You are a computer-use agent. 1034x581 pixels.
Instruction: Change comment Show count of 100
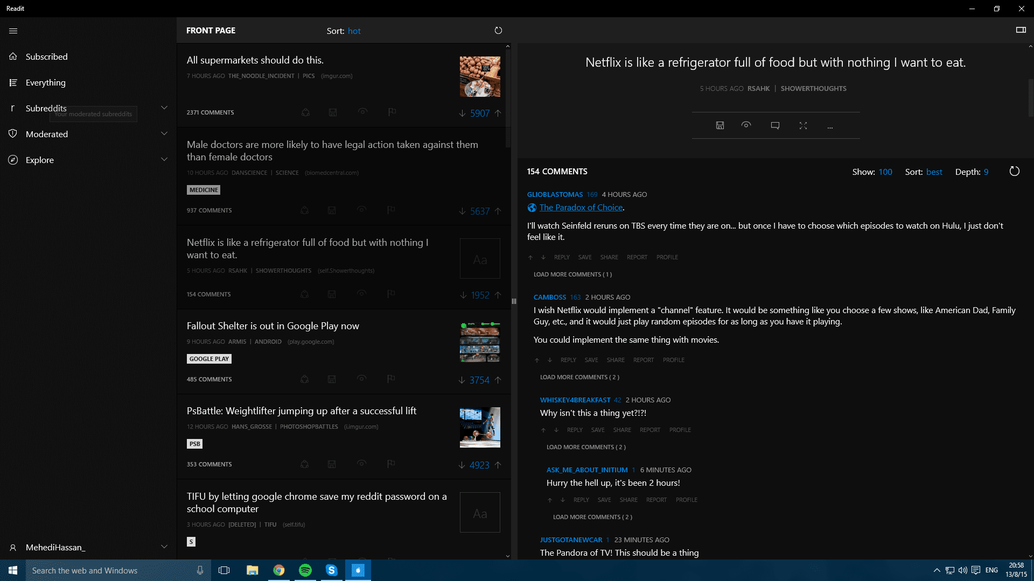click(885, 172)
